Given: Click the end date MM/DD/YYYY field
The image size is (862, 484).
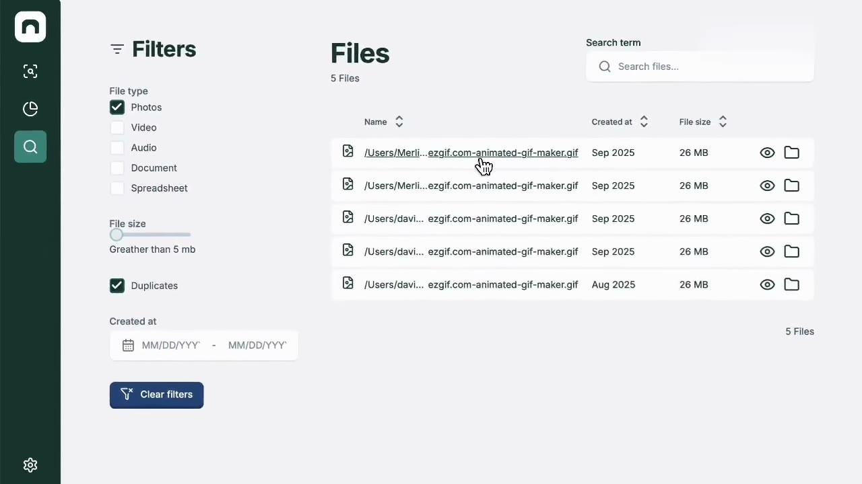Looking at the screenshot, I should click(x=257, y=346).
